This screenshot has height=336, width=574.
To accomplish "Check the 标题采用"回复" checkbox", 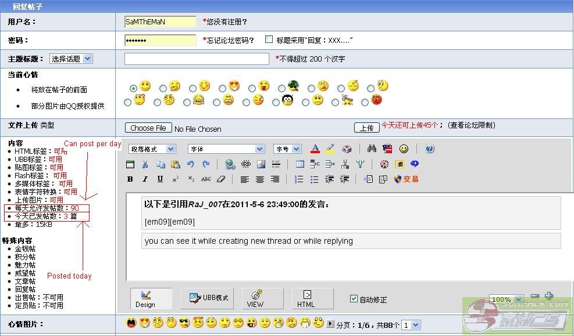I will coord(269,39).
